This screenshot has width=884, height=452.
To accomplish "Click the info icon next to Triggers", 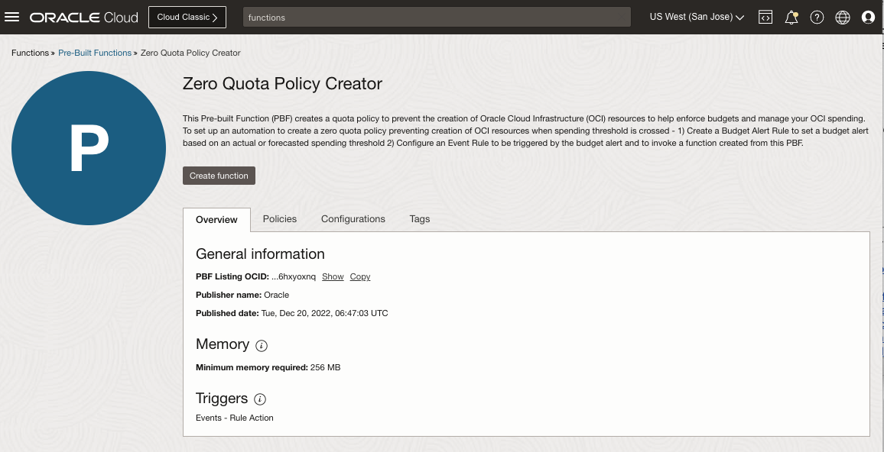I will pyautogui.click(x=259, y=399).
